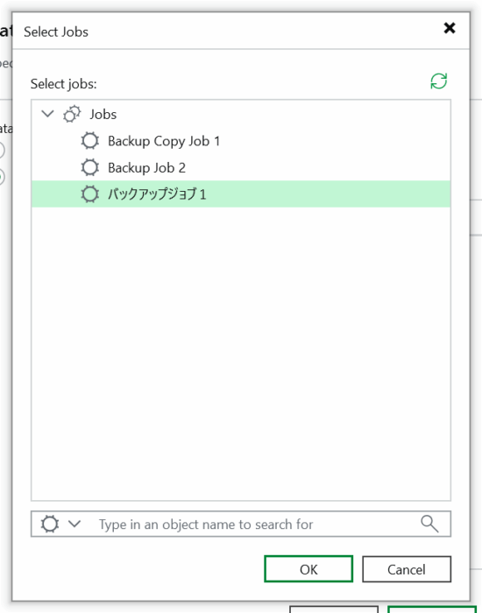Refresh the jobs list with green arrows icon

438,81
